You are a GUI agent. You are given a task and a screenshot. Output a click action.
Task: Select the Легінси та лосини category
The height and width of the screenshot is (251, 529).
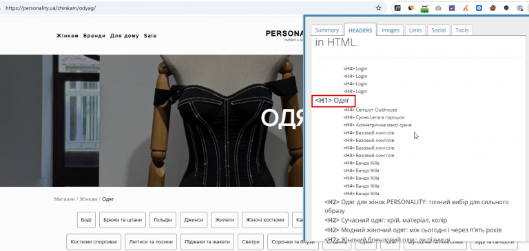(151, 242)
